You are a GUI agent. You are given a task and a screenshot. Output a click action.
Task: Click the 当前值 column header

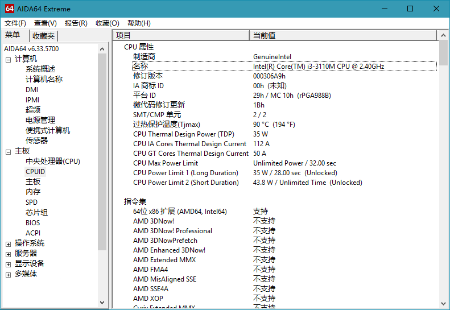click(x=343, y=35)
